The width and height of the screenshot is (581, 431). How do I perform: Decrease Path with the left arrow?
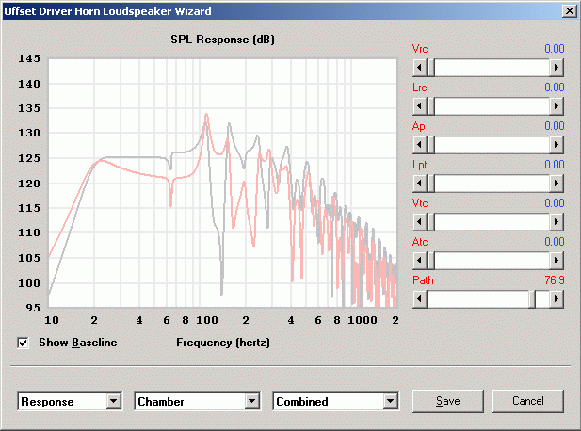coord(419,298)
